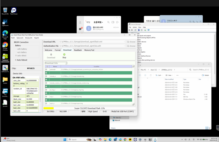Click the Flash Tool triangle icon in the taskbar
This screenshot has height=142, width=219.
click(155, 140)
